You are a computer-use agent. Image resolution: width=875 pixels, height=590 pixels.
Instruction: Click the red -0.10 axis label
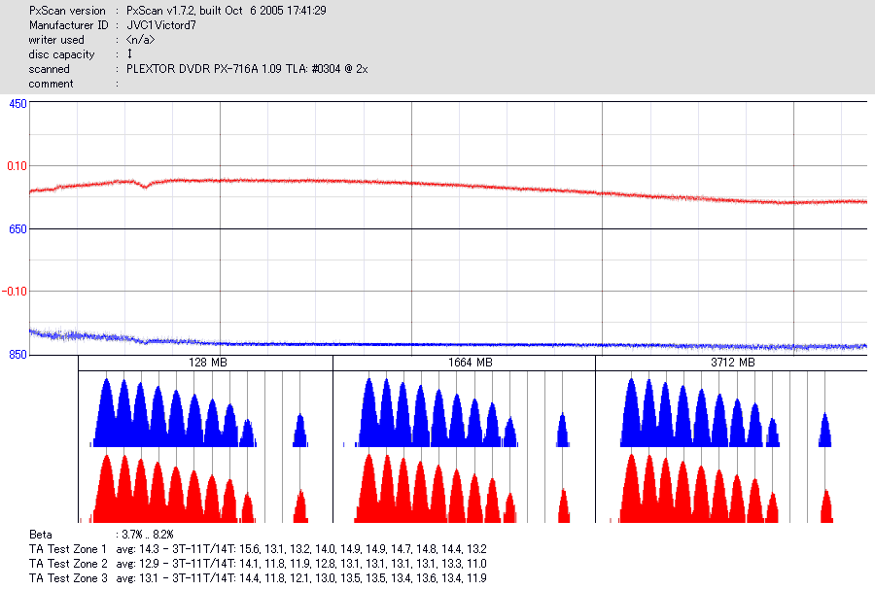pos(15,291)
